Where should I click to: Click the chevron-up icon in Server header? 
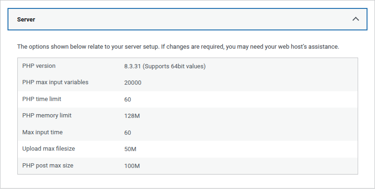coord(356,19)
